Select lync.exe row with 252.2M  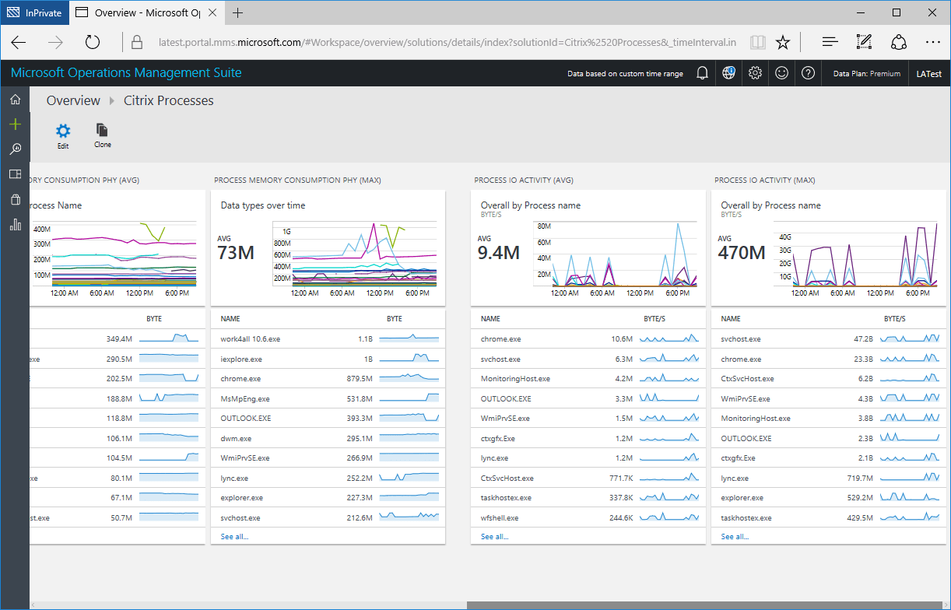pos(328,478)
